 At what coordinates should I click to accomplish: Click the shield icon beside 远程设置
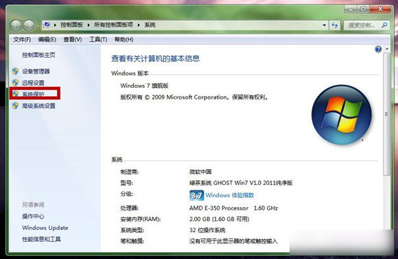[x=15, y=83]
